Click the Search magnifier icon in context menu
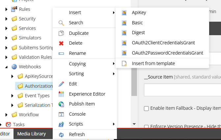 [61, 23]
